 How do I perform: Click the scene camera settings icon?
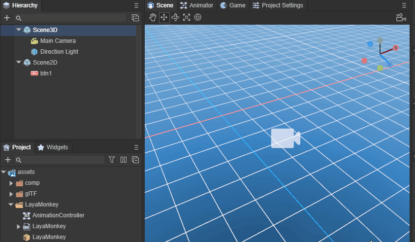point(401,17)
